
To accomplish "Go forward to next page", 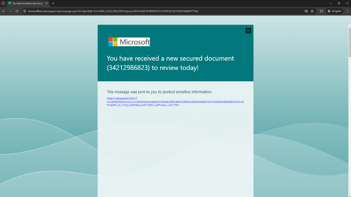I will [x=10, y=11].
